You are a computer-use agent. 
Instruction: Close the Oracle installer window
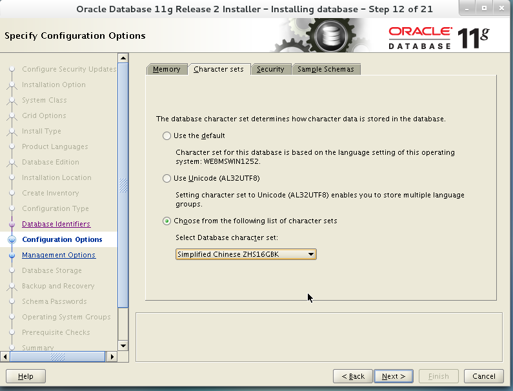coord(501,8)
